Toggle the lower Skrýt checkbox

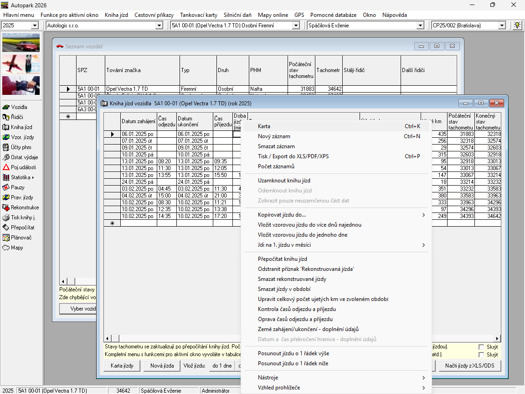[481, 354]
